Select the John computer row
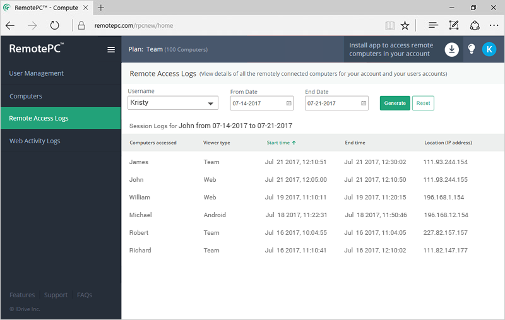The image size is (505, 320). point(312,180)
